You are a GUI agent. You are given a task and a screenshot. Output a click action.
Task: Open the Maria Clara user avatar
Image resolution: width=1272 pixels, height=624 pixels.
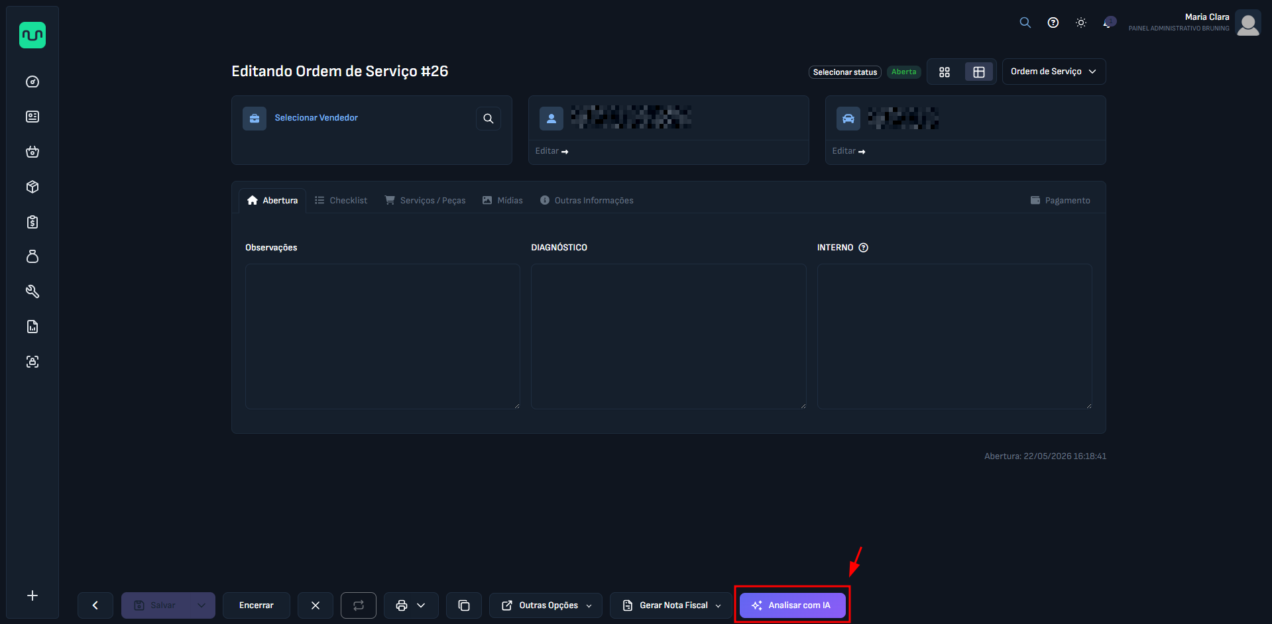tap(1248, 23)
